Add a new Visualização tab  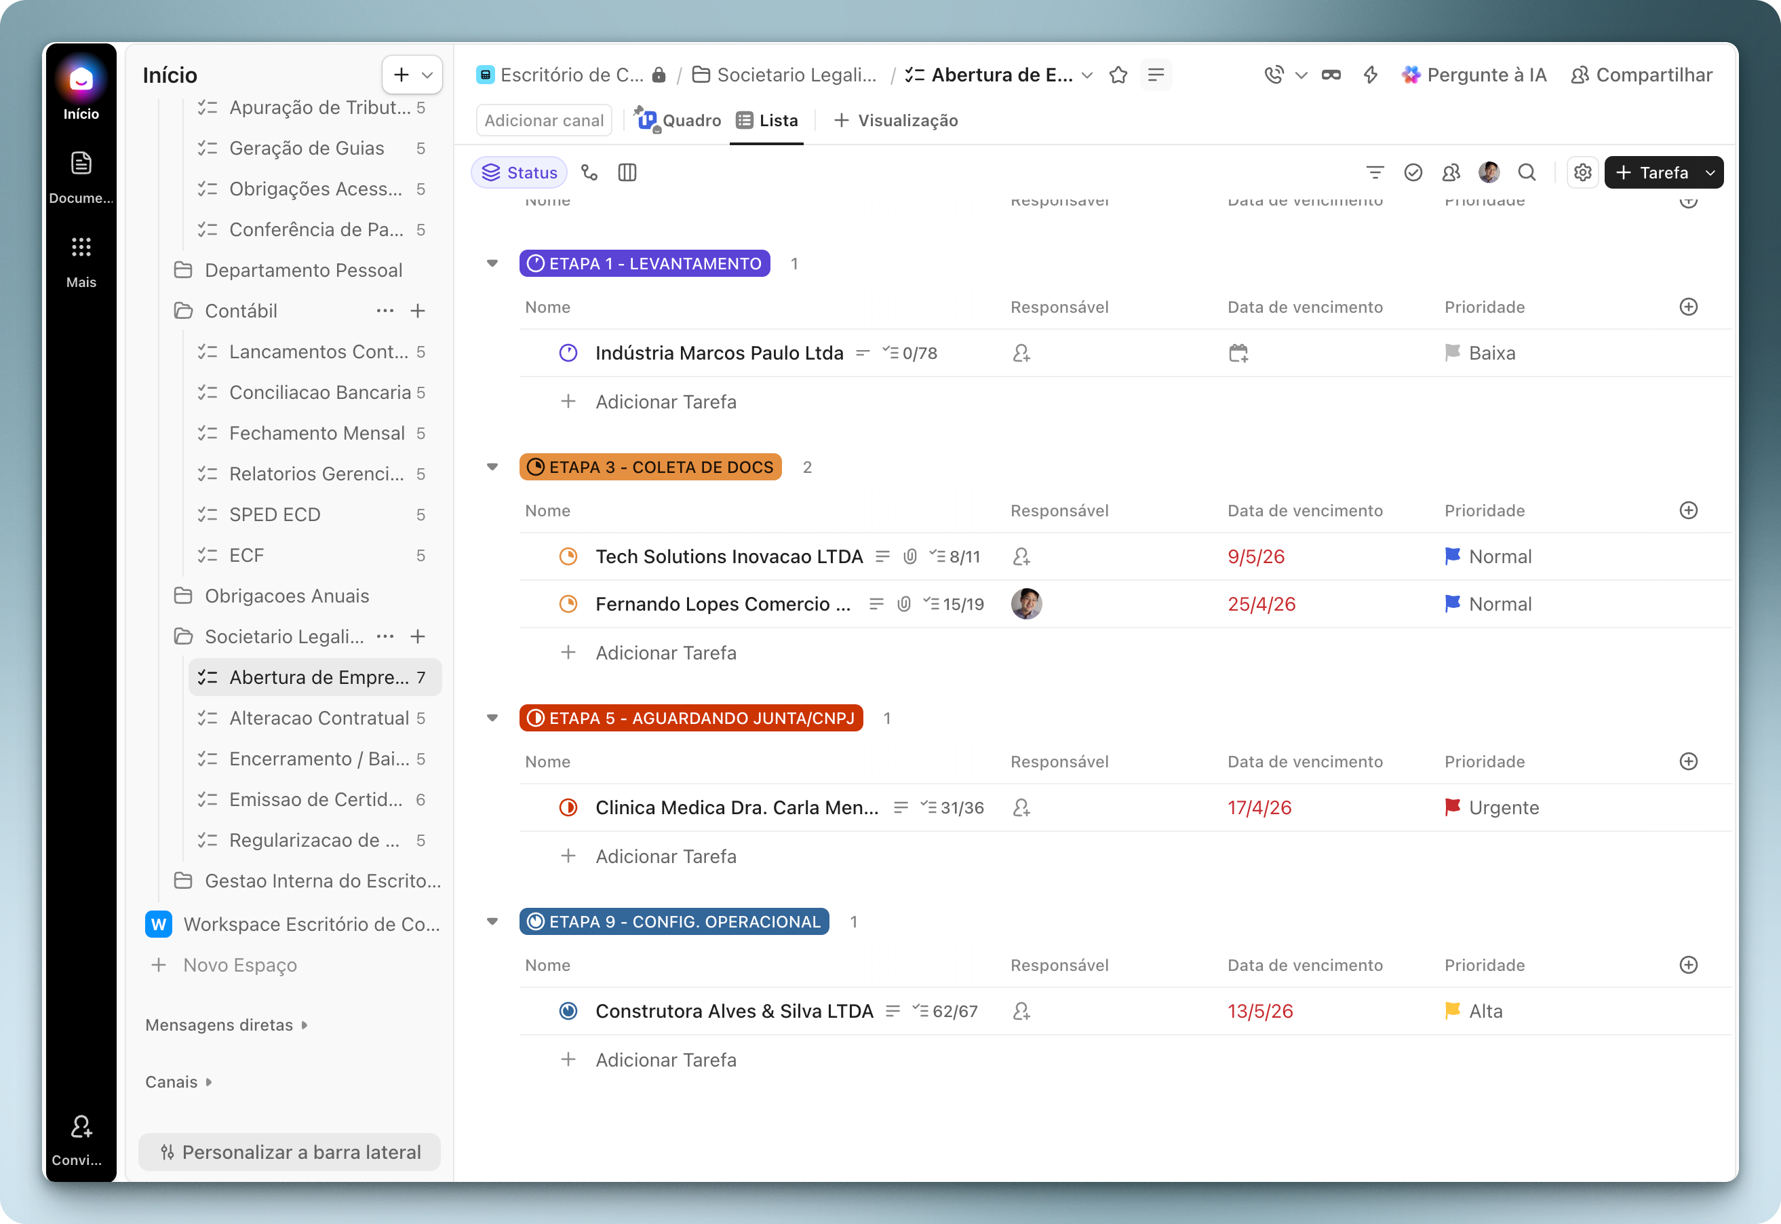point(896,120)
